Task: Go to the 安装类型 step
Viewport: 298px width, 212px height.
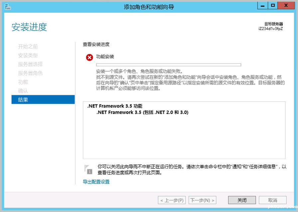Action: pos(28,56)
